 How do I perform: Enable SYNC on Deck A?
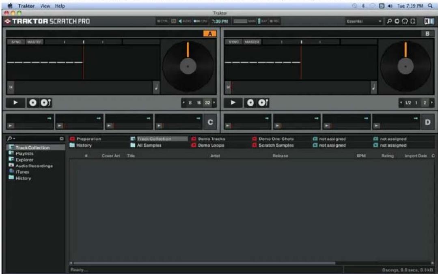pos(16,42)
